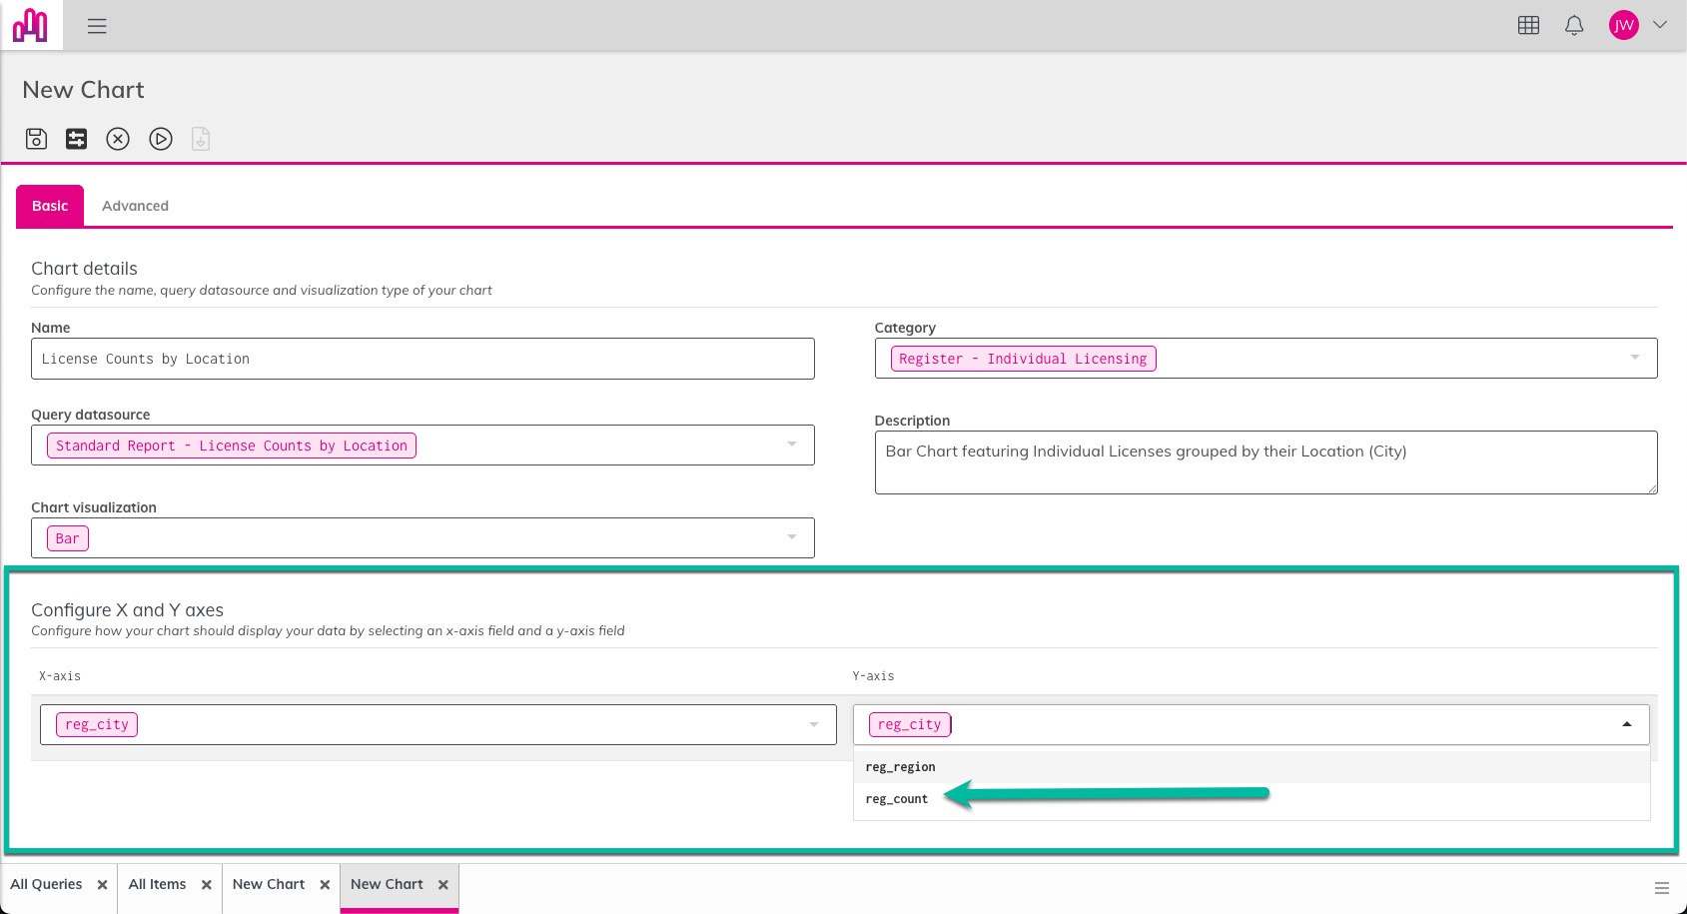Open notifications bell
Viewport: 1687px width, 914px height.
(1574, 25)
